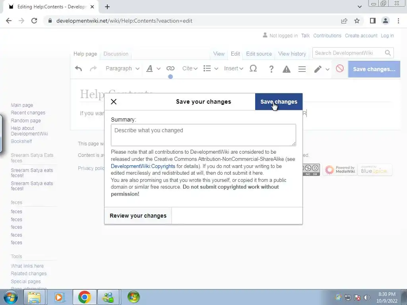Click the address bar URL
This screenshot has height=305, width=407.
click(124, 21)
